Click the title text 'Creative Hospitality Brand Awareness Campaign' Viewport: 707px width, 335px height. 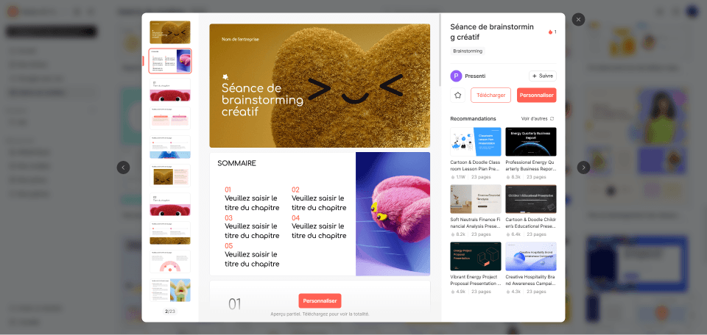point(531,281)
